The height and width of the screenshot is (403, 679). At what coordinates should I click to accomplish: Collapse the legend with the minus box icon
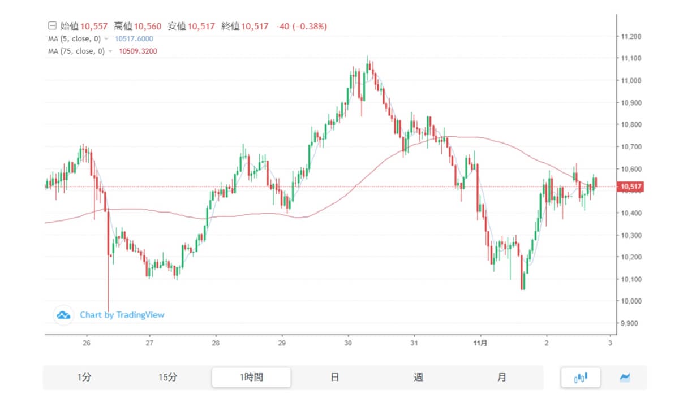pos(52,27)
